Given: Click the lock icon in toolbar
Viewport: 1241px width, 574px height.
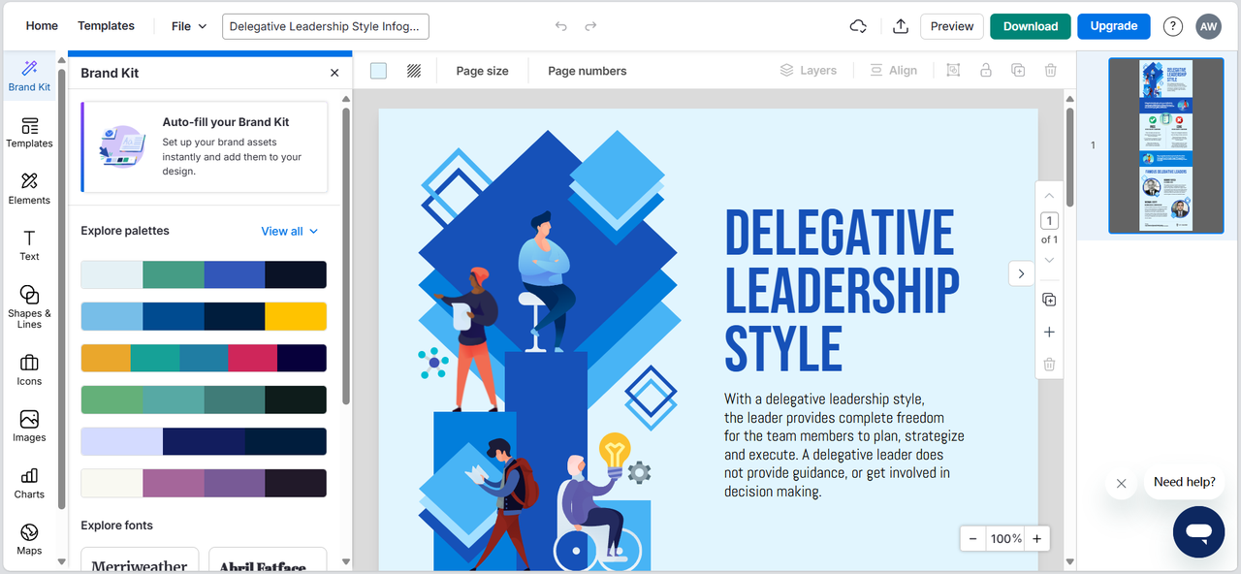Looking at the screenshot, I should coord(985,70).
